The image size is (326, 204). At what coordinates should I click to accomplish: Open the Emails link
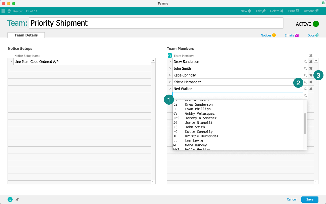[x=292, y=35]
